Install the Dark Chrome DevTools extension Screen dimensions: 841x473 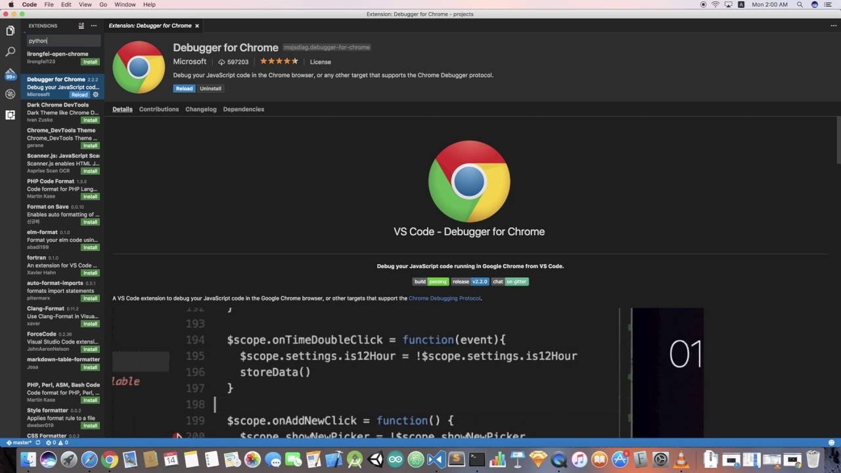coord(90,120)
